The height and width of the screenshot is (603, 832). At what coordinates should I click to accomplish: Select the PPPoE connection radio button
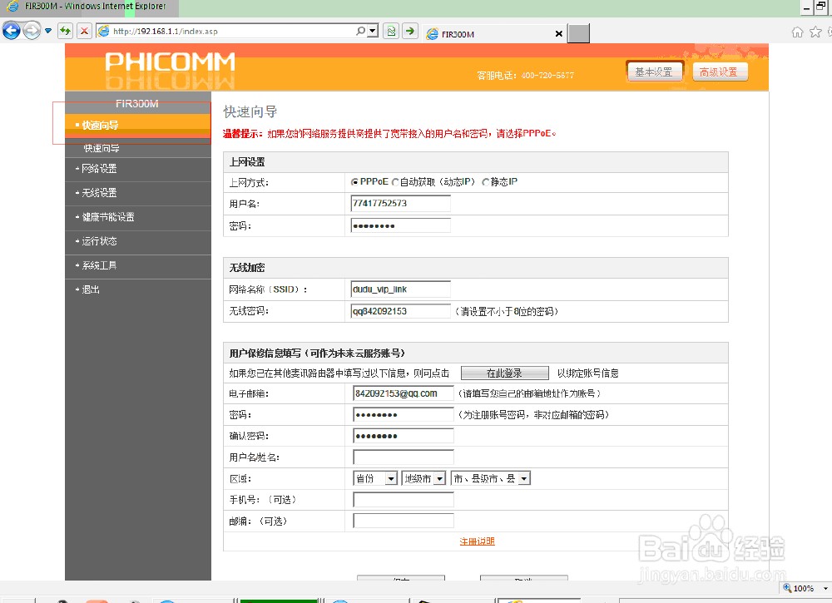pyautogui.click(x=355, y=181)
